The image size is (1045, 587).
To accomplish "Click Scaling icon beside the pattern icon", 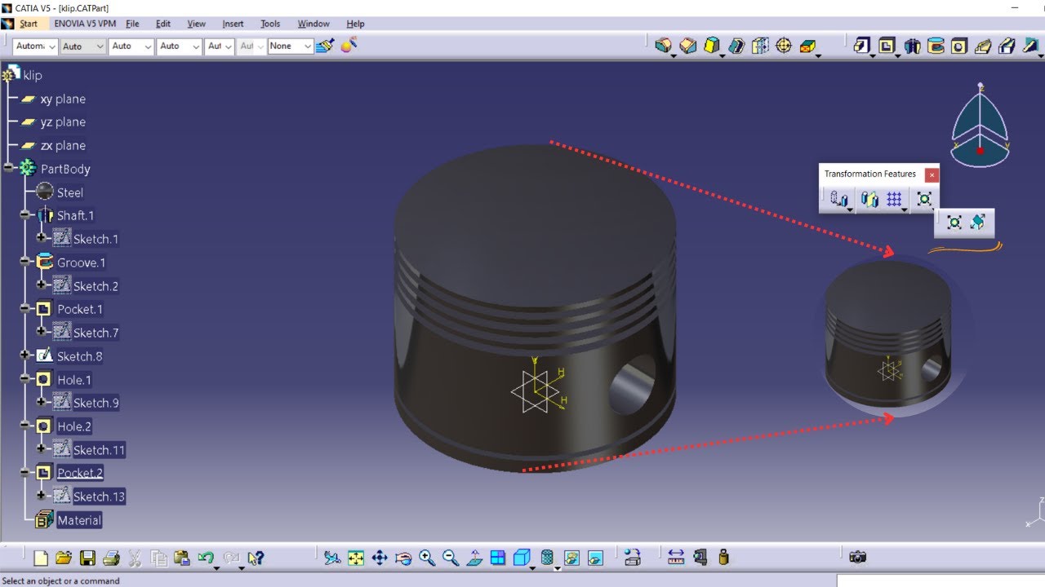I will tap(924, 198).
